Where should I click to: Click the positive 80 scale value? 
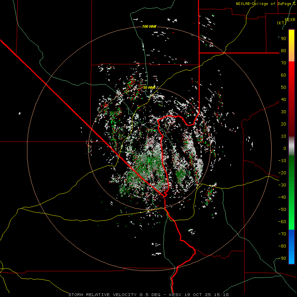click(283, 50)
